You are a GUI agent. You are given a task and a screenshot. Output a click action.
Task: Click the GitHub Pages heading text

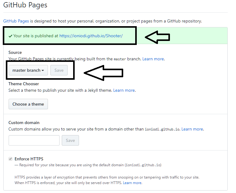[x=25, y=5]
